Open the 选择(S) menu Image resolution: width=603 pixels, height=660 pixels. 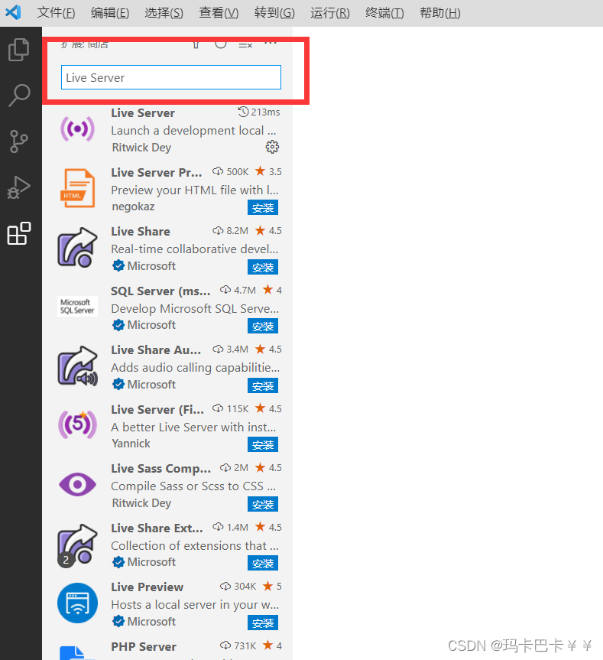click(164, 13)
